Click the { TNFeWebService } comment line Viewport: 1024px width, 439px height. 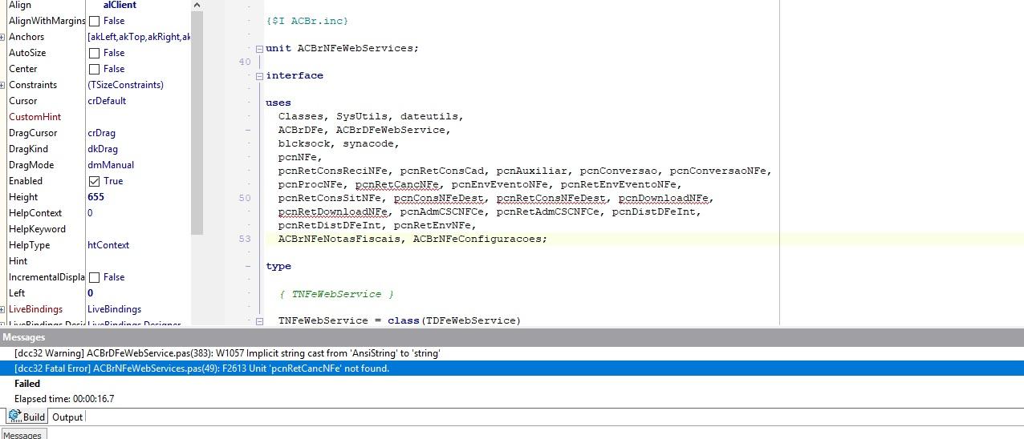(336, 294)
